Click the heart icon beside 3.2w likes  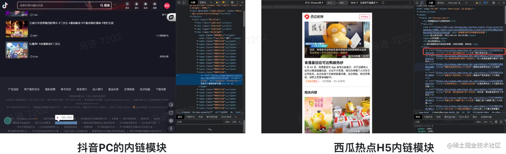(x=31, y=56)
